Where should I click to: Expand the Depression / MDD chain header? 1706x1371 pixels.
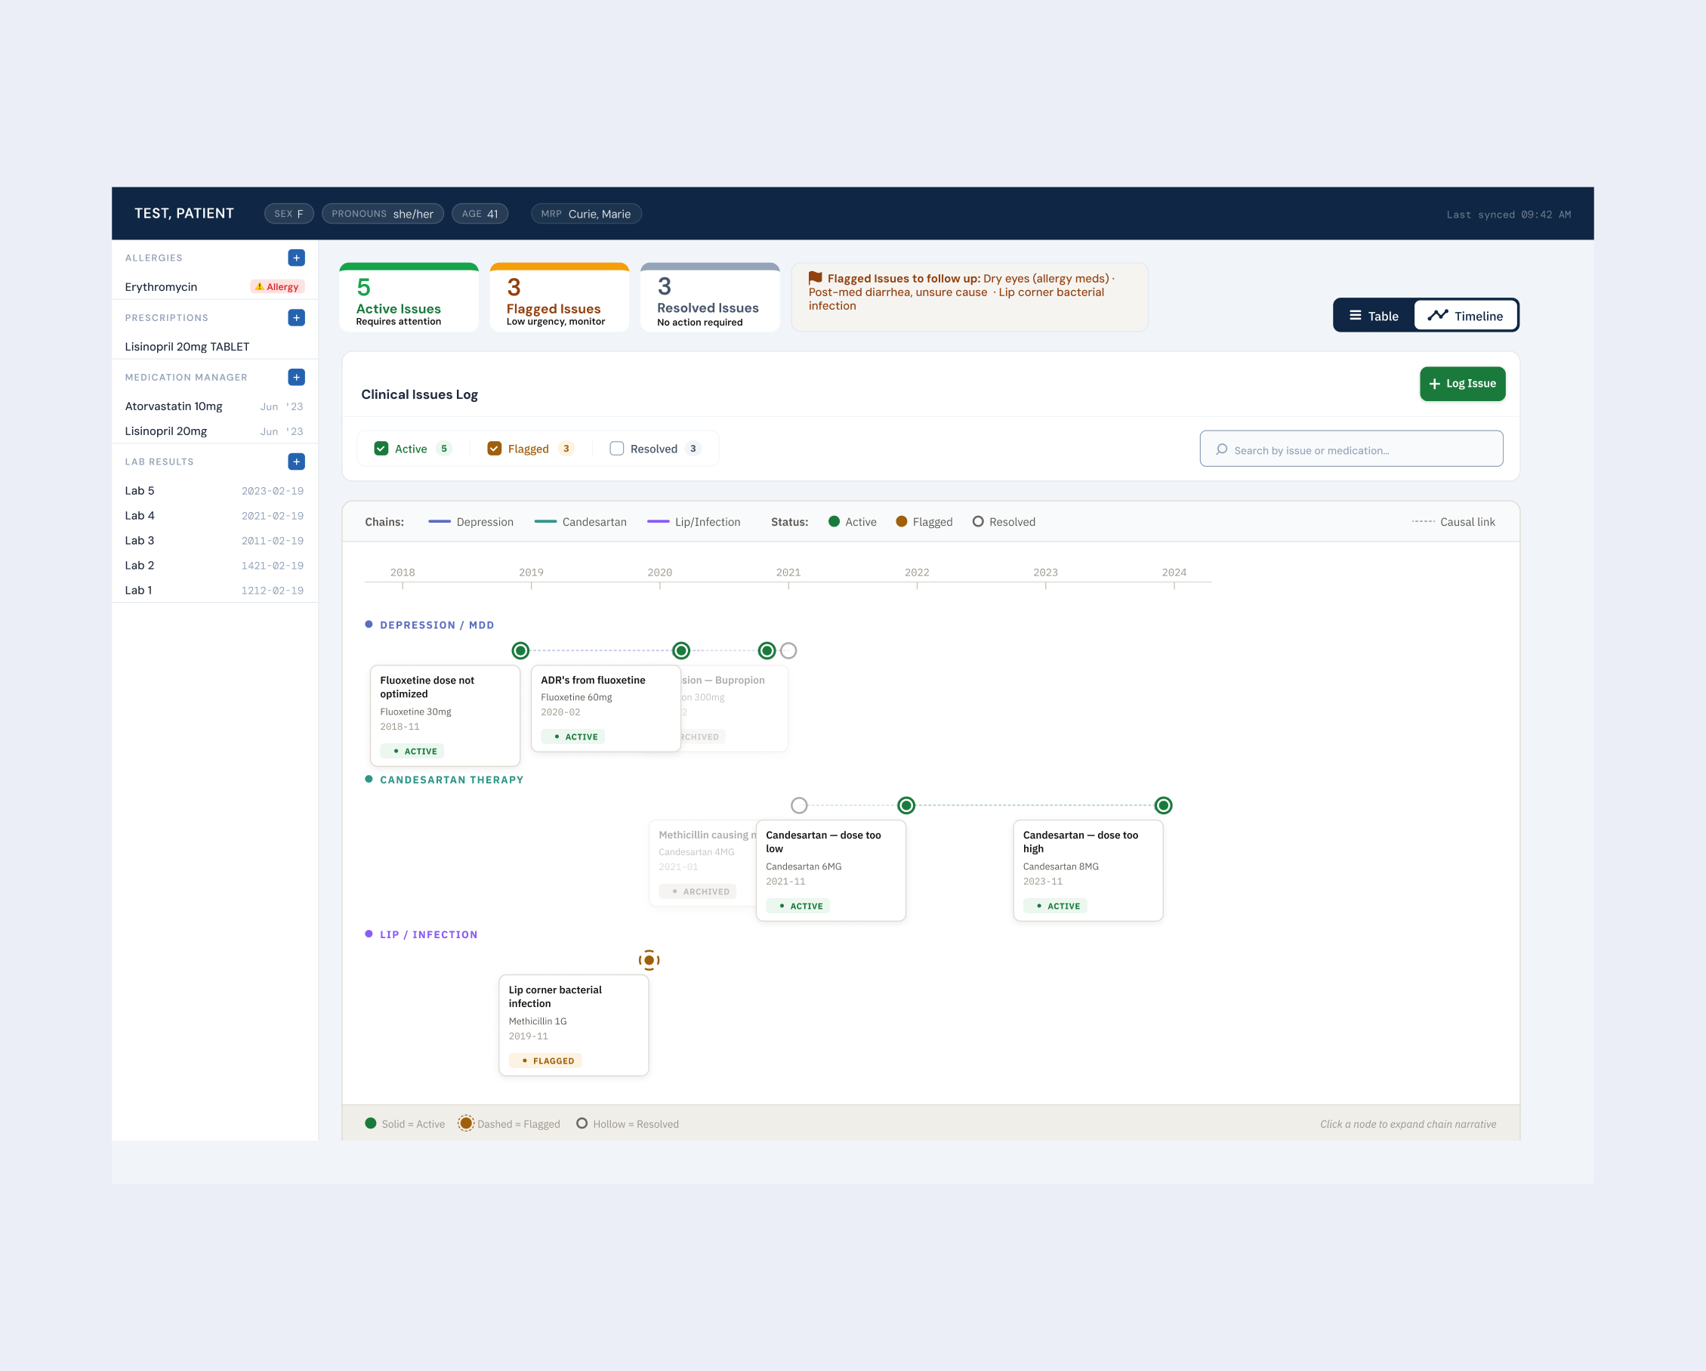click(x=436, y=625)
